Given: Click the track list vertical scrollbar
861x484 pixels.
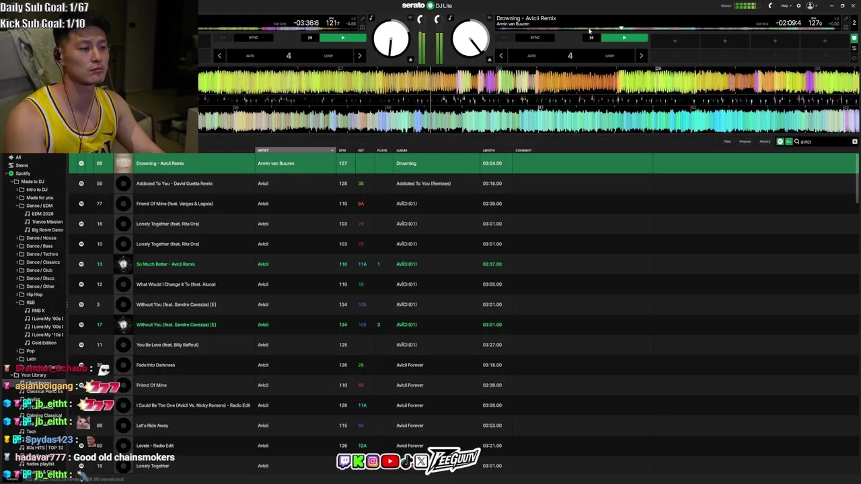Looking at the screenshot, I should pyautogui.click(x=857, y=179).
